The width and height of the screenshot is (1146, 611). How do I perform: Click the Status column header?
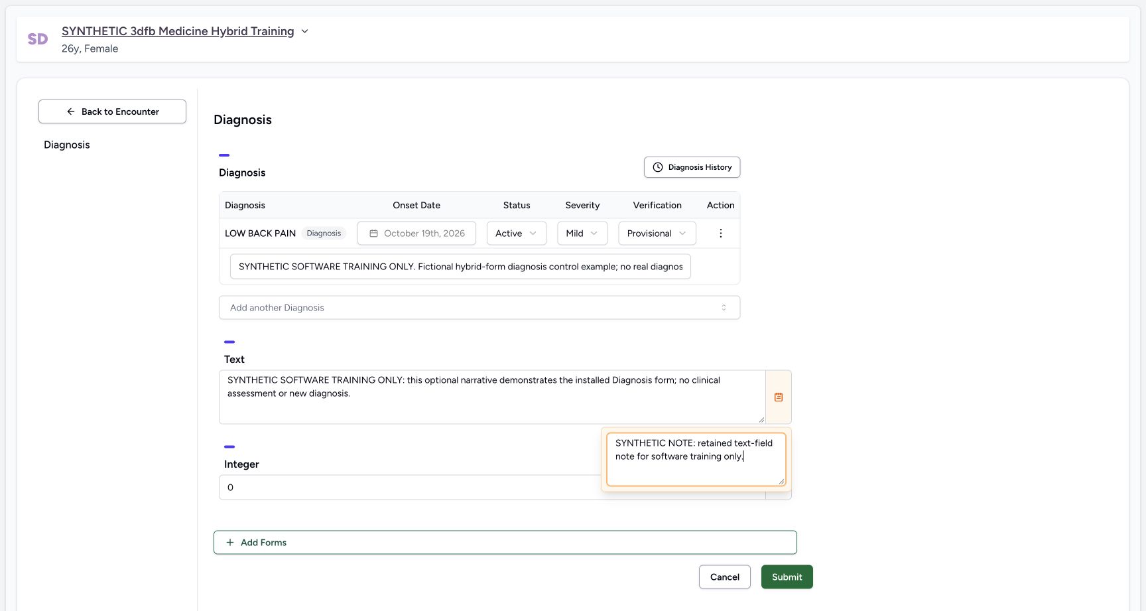(517, 206)
